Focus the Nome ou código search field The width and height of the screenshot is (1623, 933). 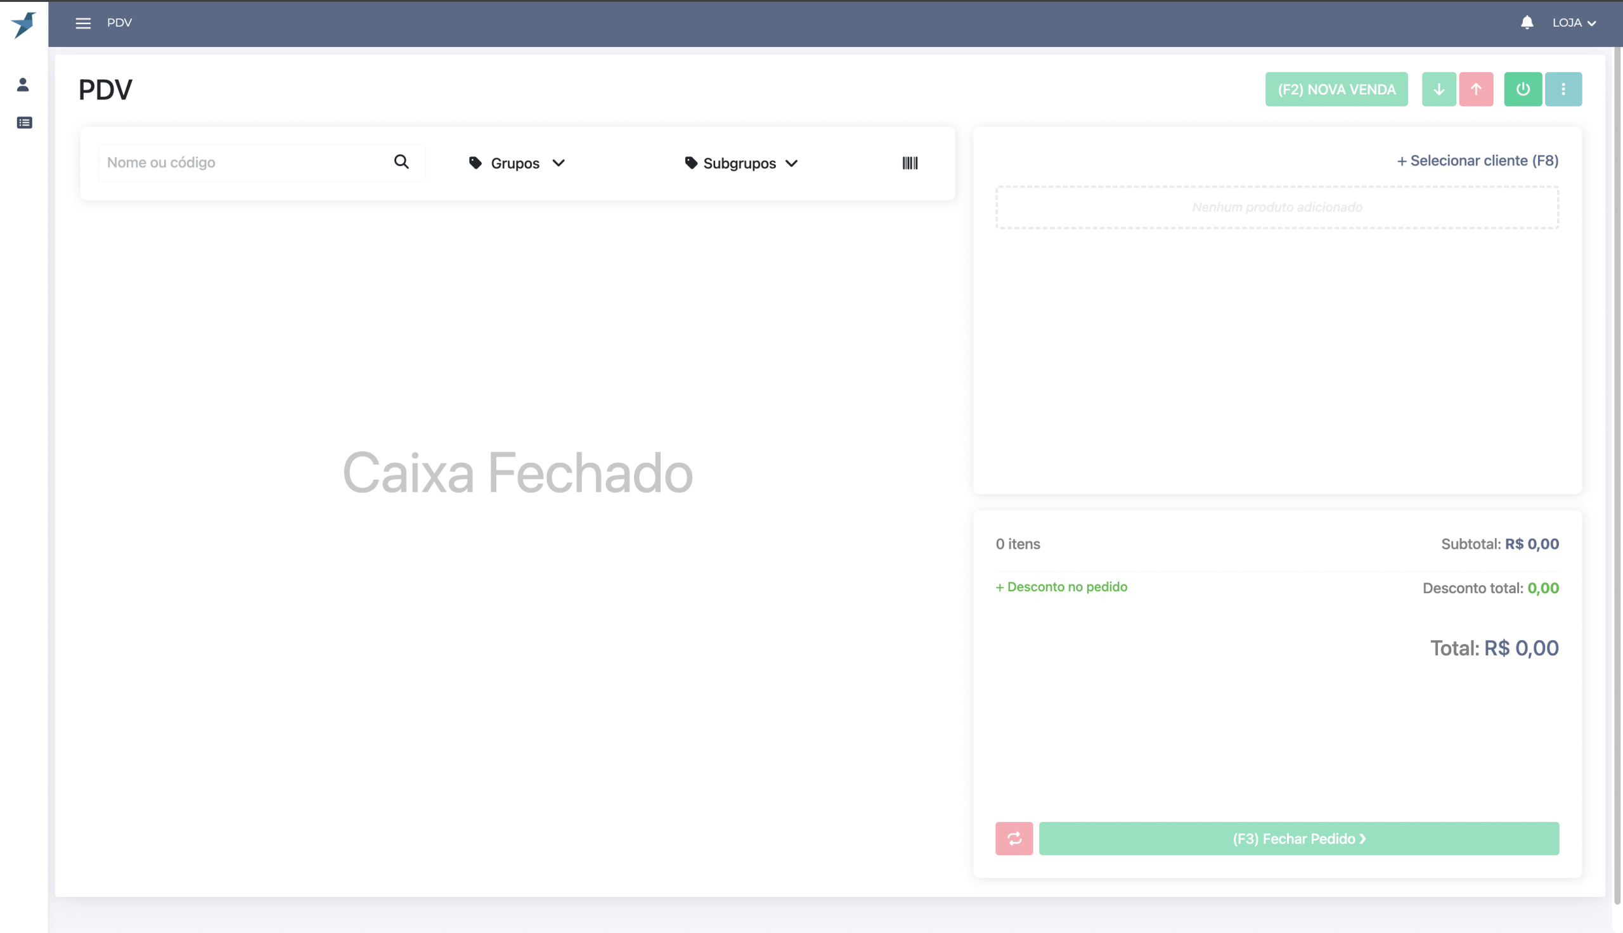point(243,163)
